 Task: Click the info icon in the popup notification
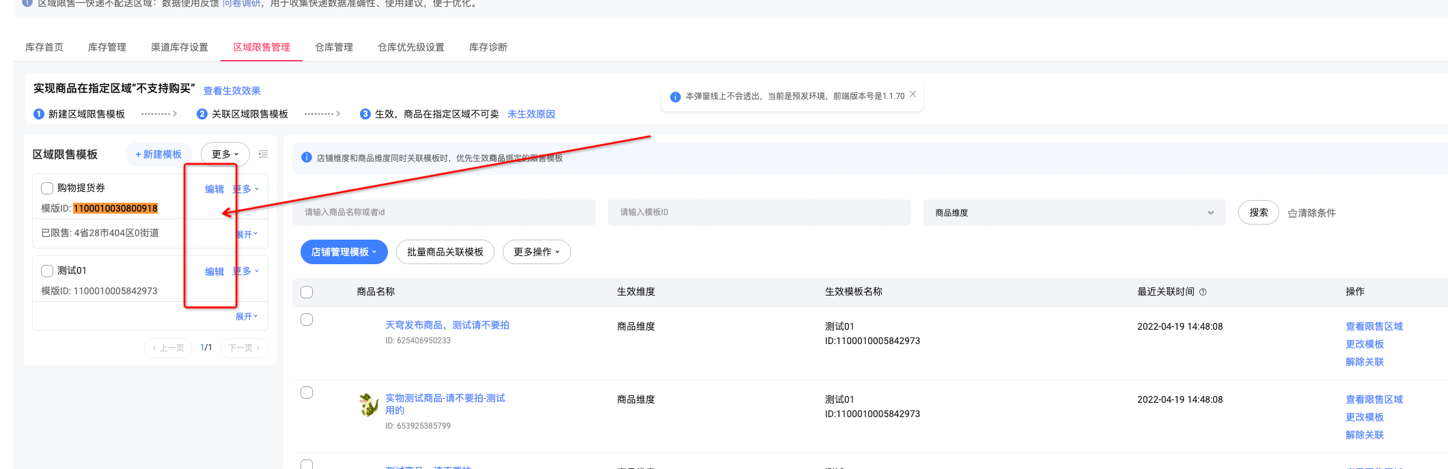tap(675, 97)
